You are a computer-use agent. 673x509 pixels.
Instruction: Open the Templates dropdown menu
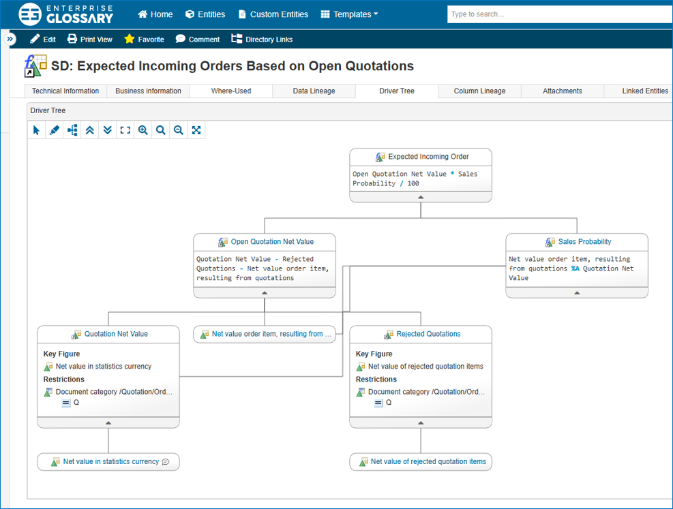348,14
